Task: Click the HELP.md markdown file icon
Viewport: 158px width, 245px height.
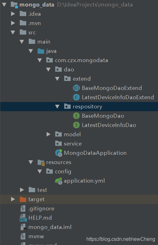Action: pyautogui.click(x=23, y=218)
